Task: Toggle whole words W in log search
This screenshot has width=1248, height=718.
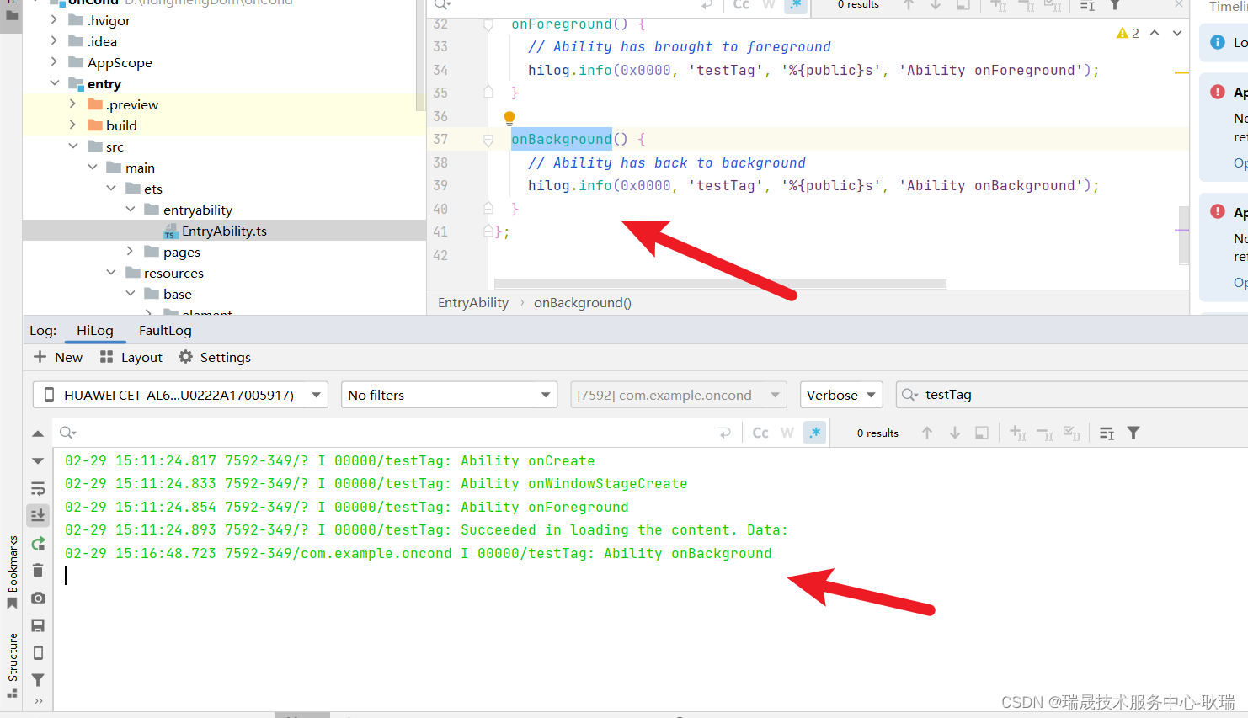Action: 787,433
